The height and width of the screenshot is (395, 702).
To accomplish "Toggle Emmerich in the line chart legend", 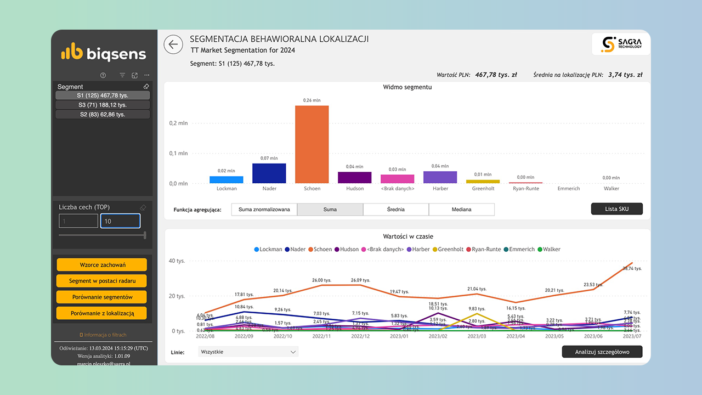I will (519, 249).
